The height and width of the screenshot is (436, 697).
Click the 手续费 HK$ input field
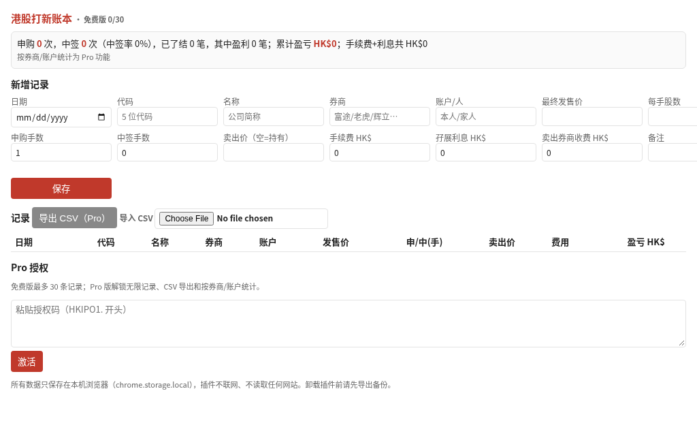click(x=380, y=153)
